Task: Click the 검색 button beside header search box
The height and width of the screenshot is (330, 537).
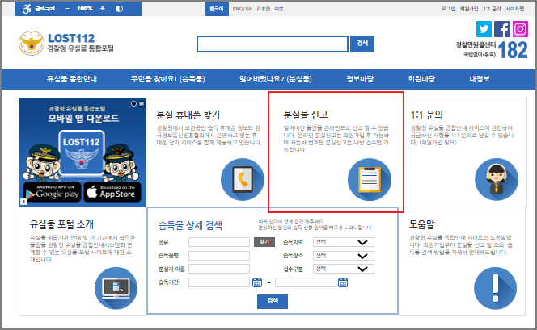Action: [362, 44]
